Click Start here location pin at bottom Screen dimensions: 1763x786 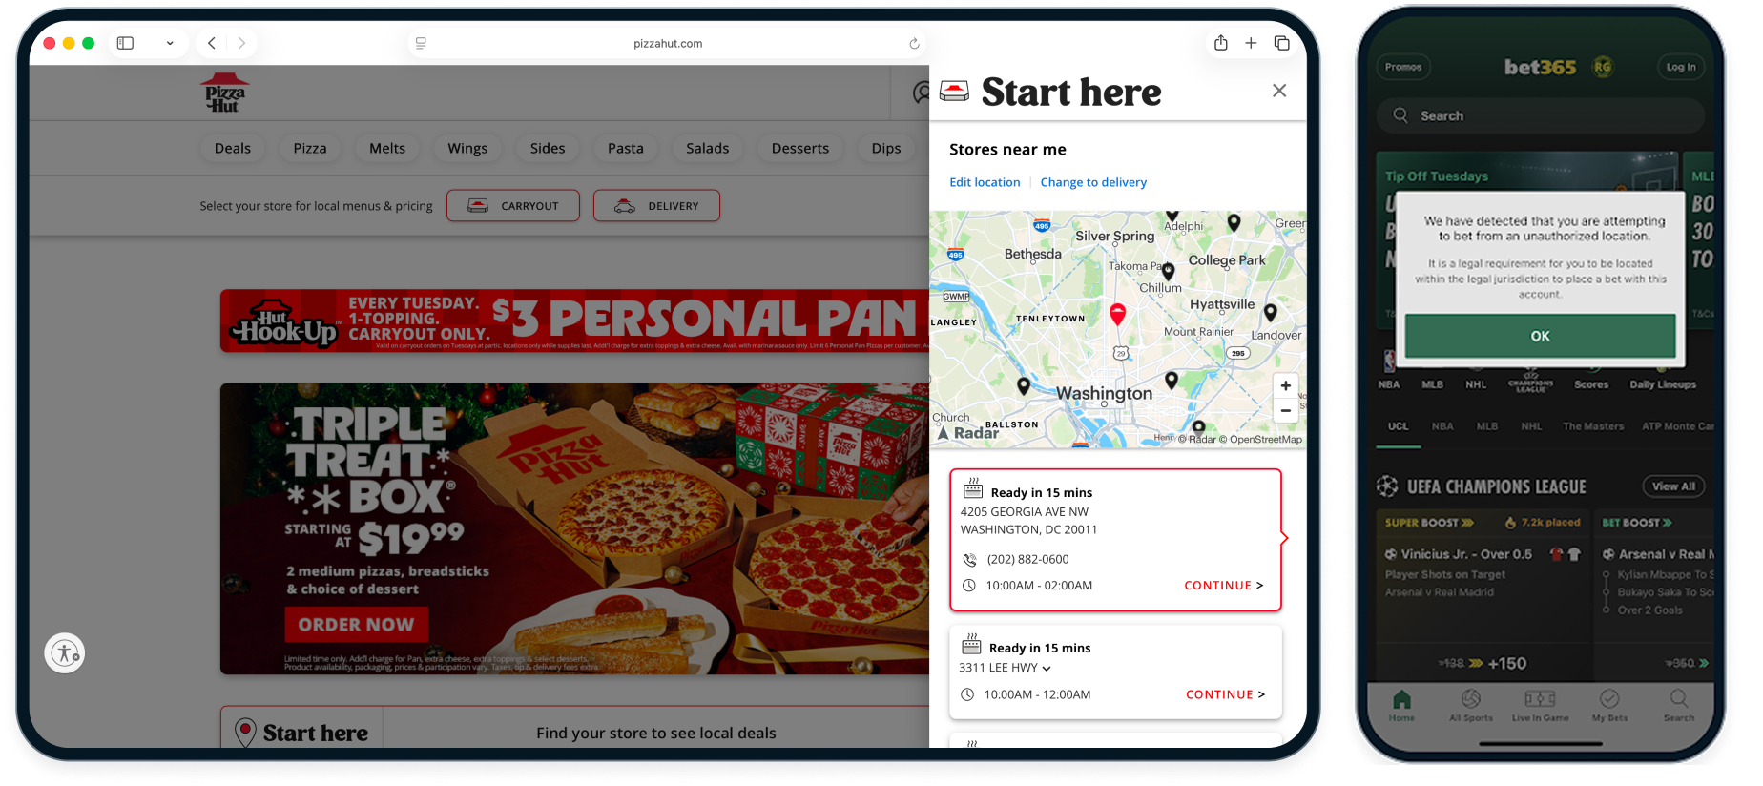click(x=245, y=733)
